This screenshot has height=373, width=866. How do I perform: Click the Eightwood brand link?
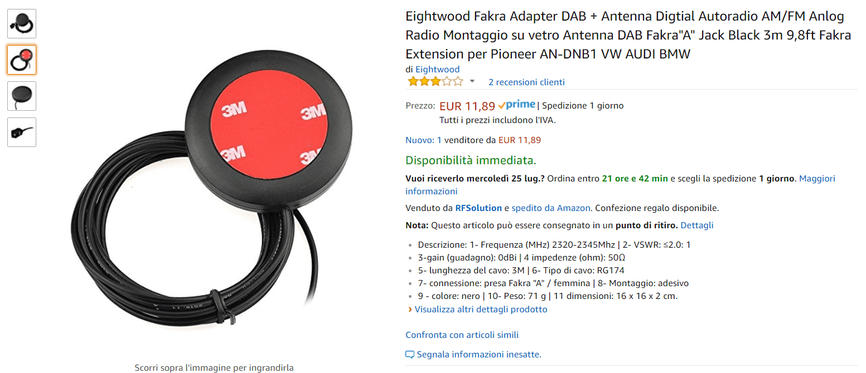click(x=437, y=70)
